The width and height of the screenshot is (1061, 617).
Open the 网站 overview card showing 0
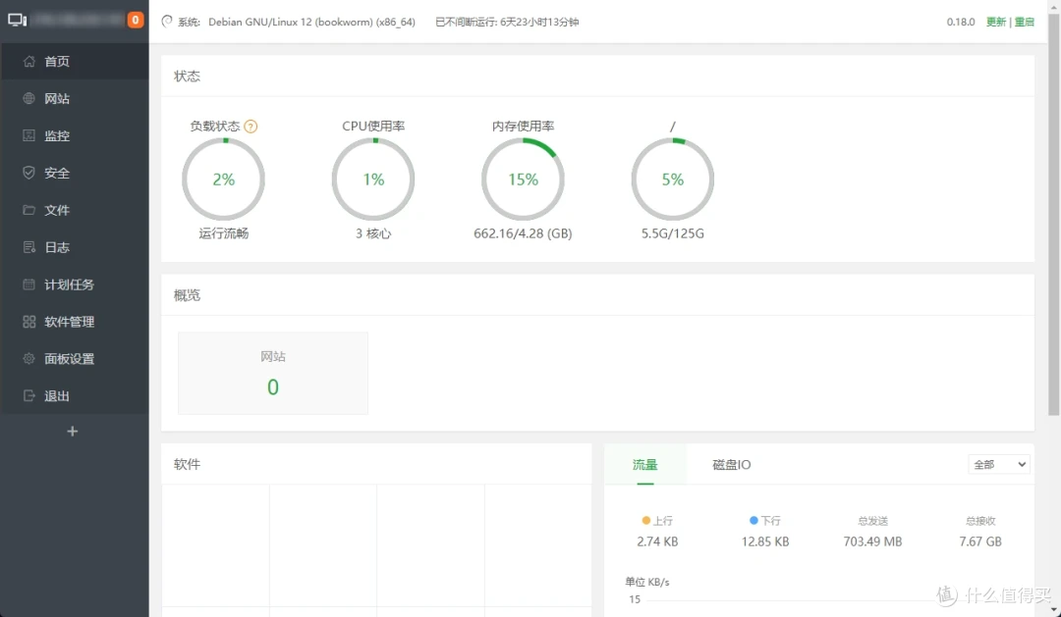pyautogui.click(x=272, y=373)
